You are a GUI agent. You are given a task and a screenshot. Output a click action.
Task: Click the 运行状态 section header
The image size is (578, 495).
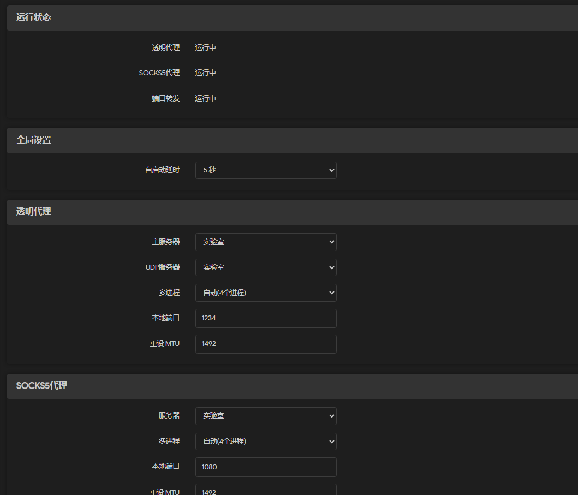tap(34, 17)
